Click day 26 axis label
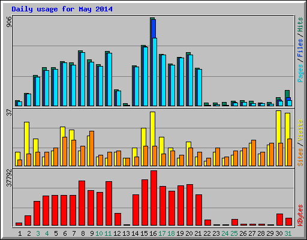This screenshot has height=240, width=307. click(243, 233)
